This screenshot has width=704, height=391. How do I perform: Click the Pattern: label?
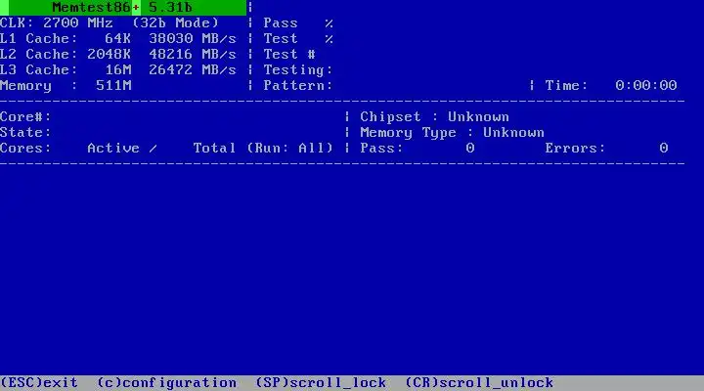pyautogui.click(x=298, y=85)
